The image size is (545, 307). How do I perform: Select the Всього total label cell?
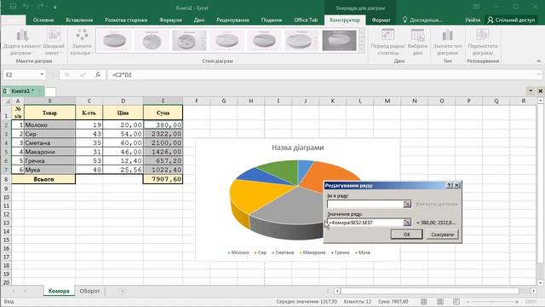coord(43,179)
